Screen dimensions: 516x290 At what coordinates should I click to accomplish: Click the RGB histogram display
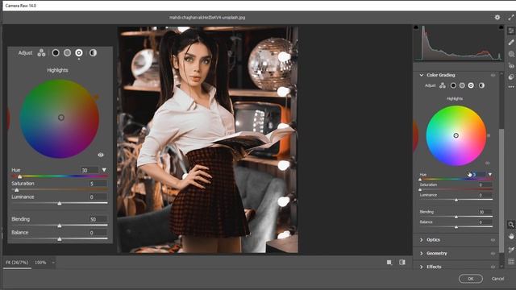coord(459,43)
